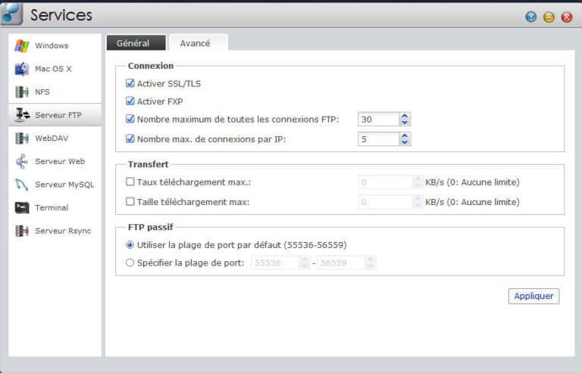The height and width of the screenshot is (373, 582).
Task: Click the max FTP connections field showing 30
Action: pyautogui.click(x=377, y=119)
